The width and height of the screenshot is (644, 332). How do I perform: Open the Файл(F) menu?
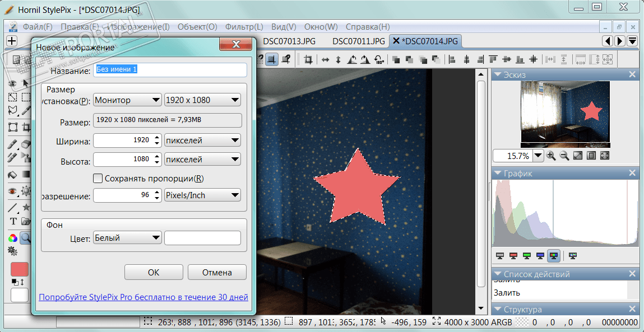38,27
